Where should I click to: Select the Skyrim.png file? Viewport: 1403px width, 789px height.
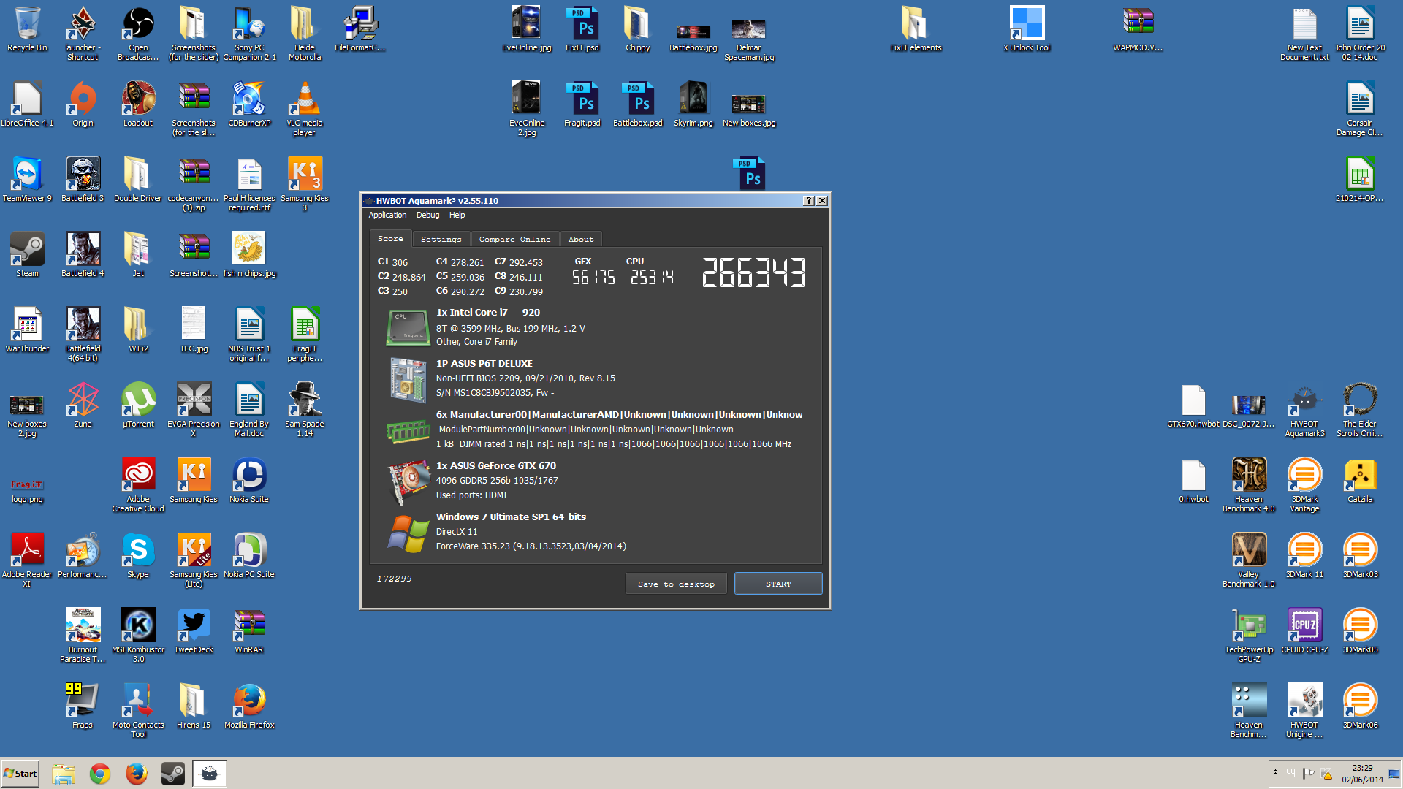pyautogui.click(x=693, y=104)
